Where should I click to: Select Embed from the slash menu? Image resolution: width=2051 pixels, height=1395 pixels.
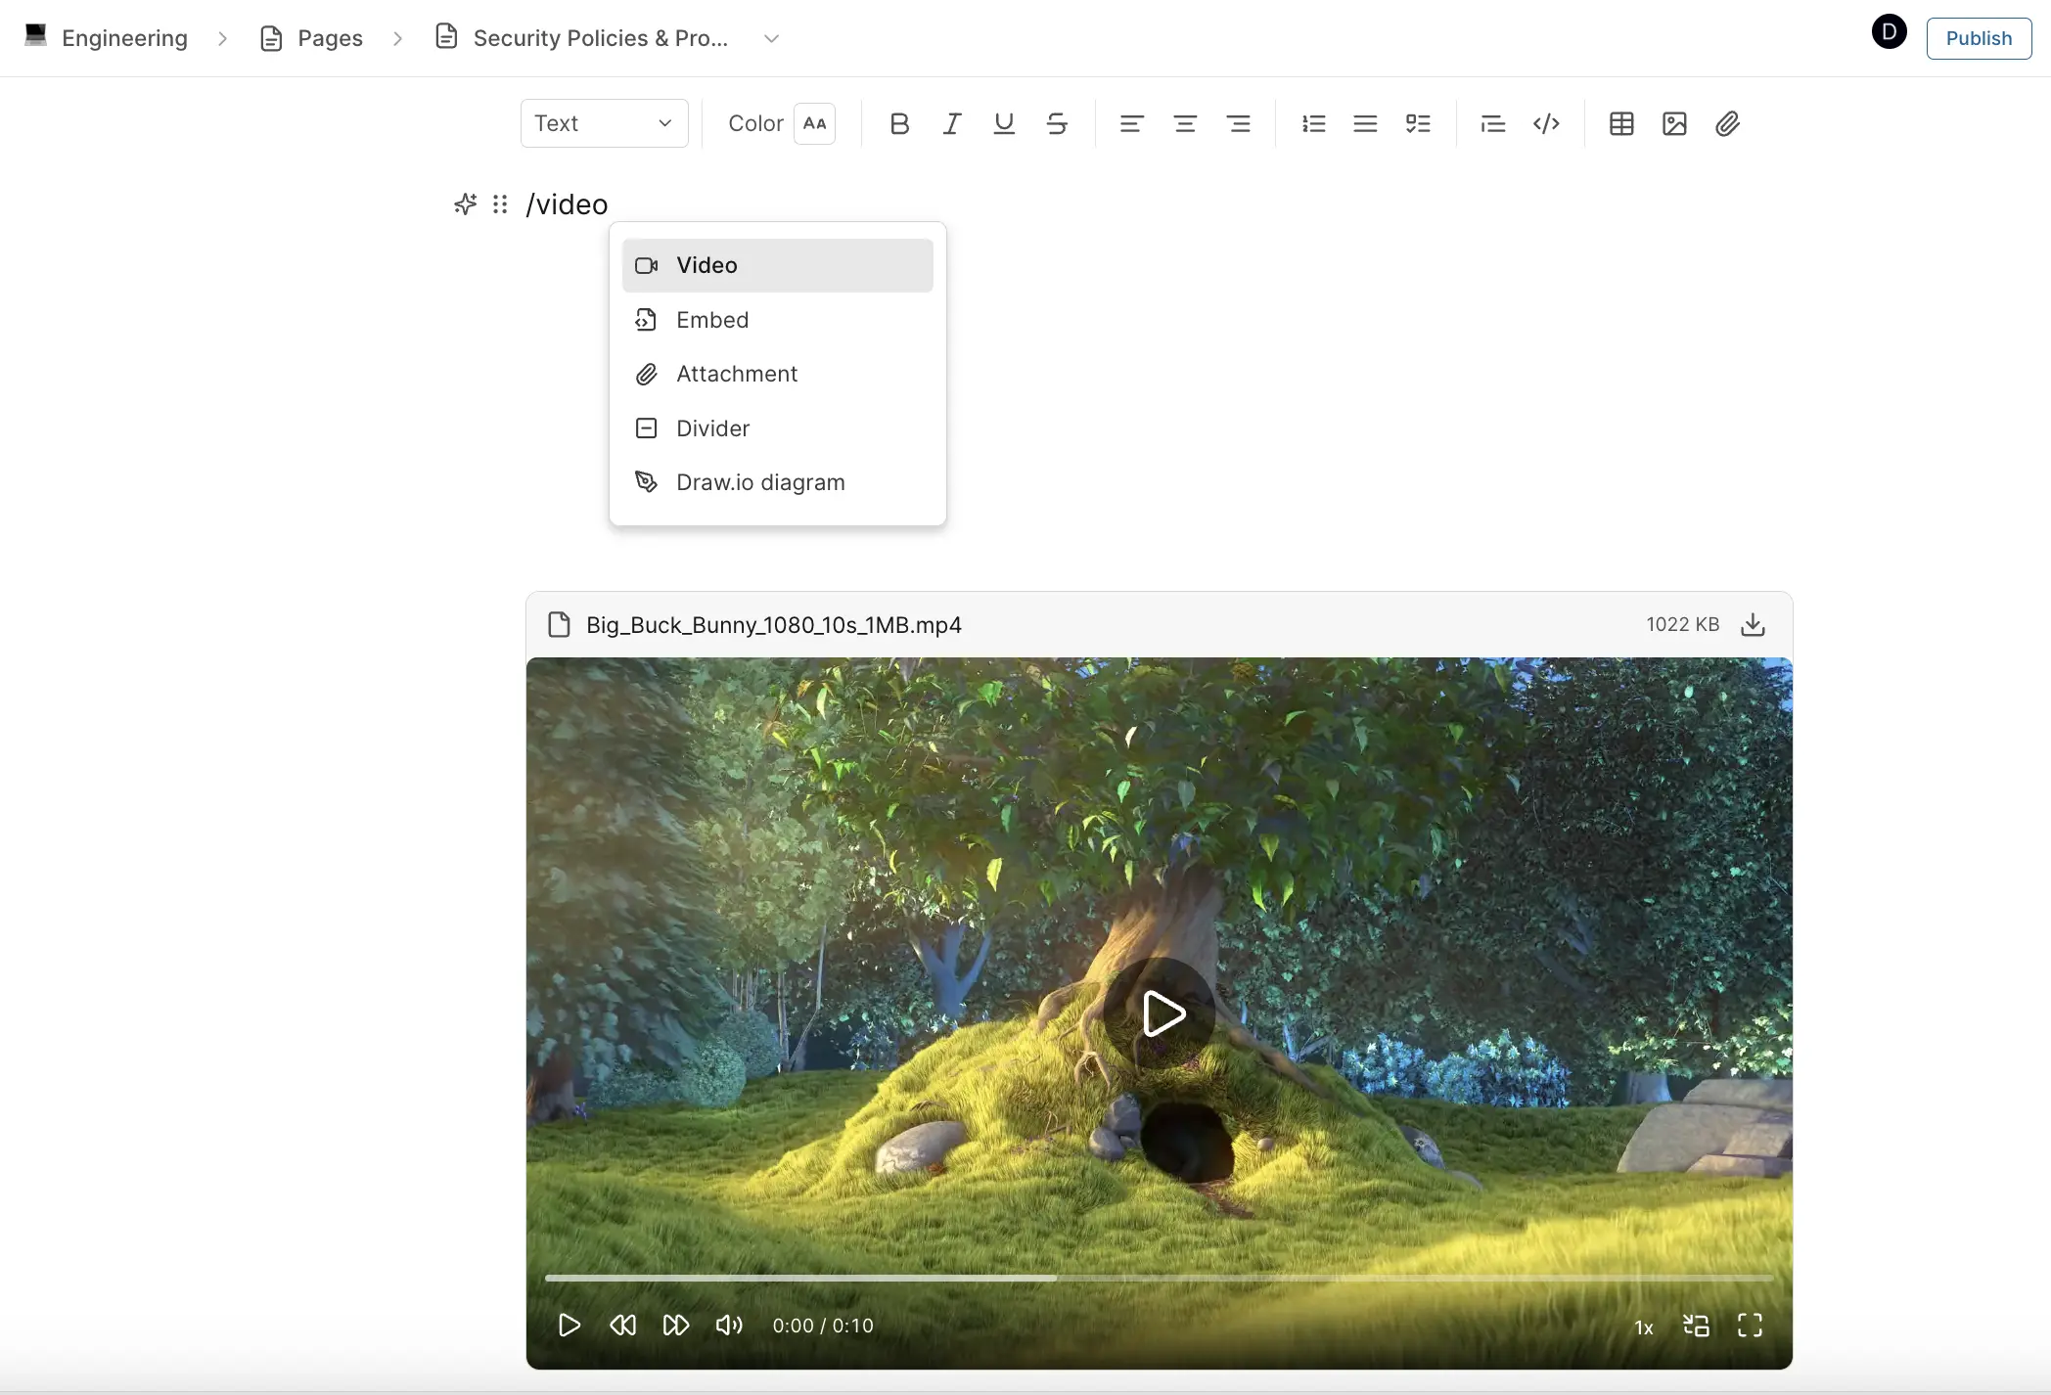712,319
